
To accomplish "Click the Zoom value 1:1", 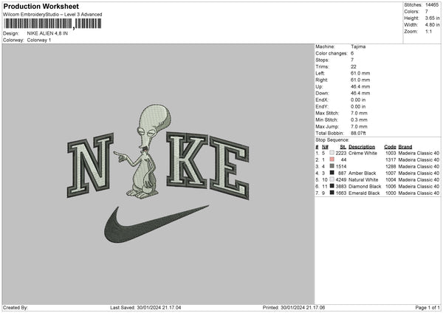I will [x=428, y=31].
